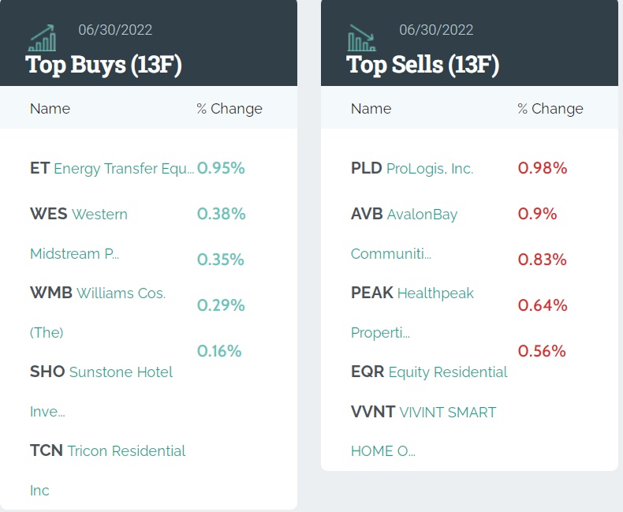Click the 0.98% sell change value

(x=543, y=168)
